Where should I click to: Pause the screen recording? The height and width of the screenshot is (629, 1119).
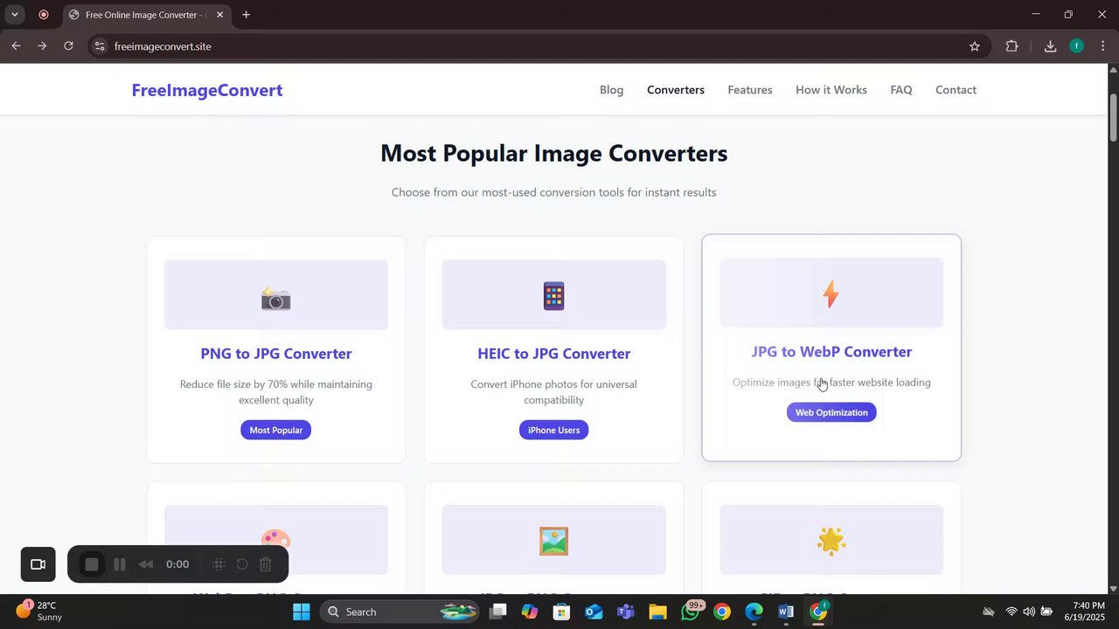120,564
